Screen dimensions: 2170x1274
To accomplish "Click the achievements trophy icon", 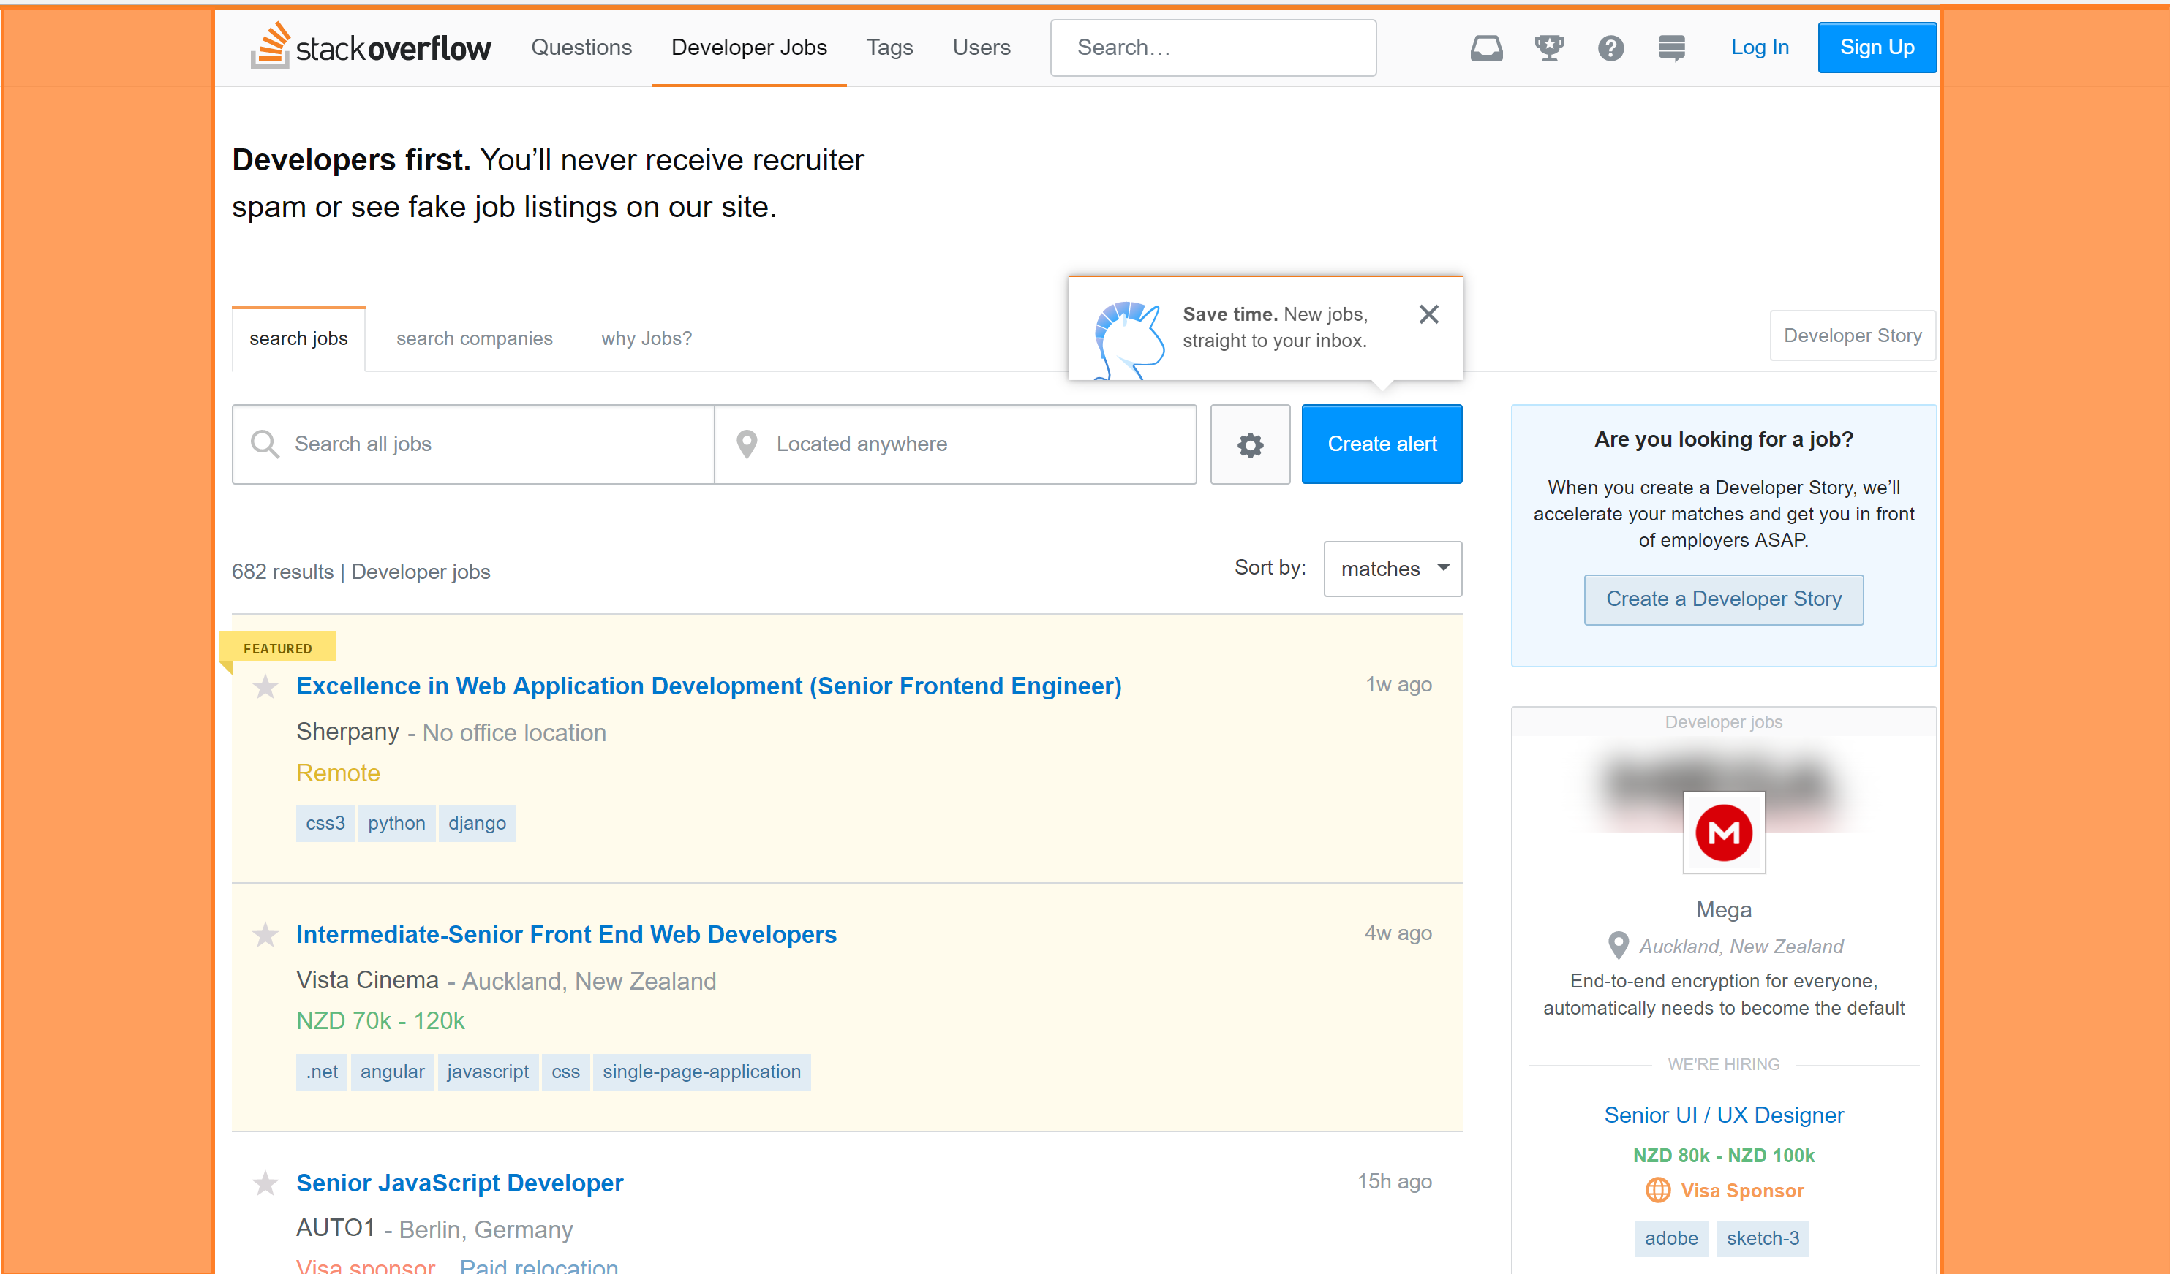I will (x=1548, y=48).
